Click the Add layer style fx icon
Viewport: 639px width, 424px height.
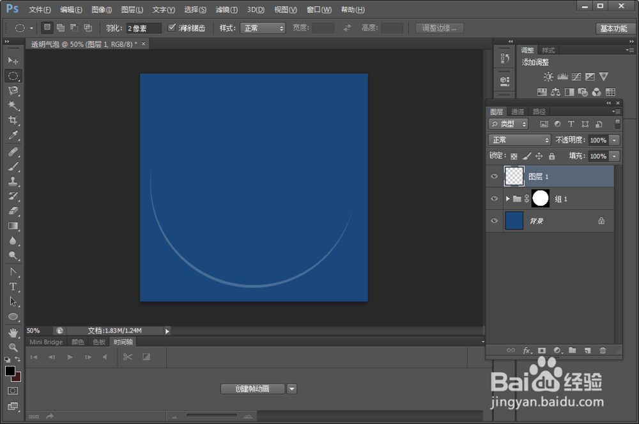click(527, 350)
